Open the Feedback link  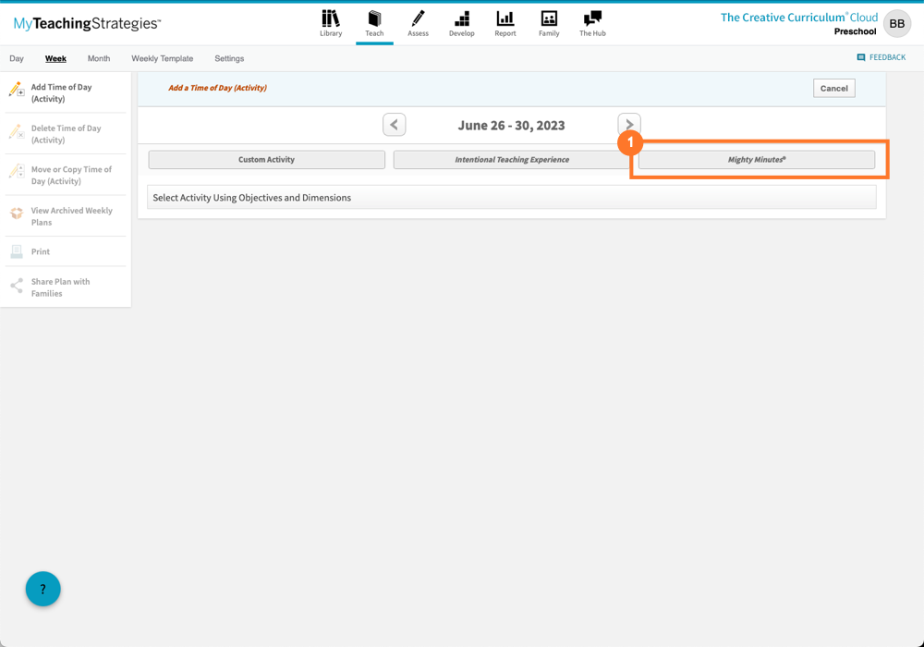point(881,56)
